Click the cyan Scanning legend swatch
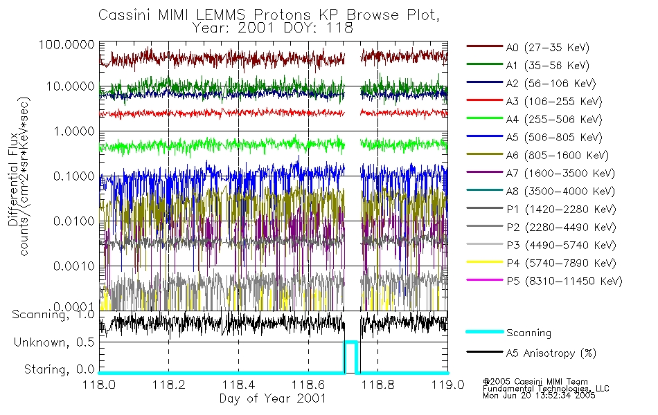 pyautogui.click(x=485, y=331)
